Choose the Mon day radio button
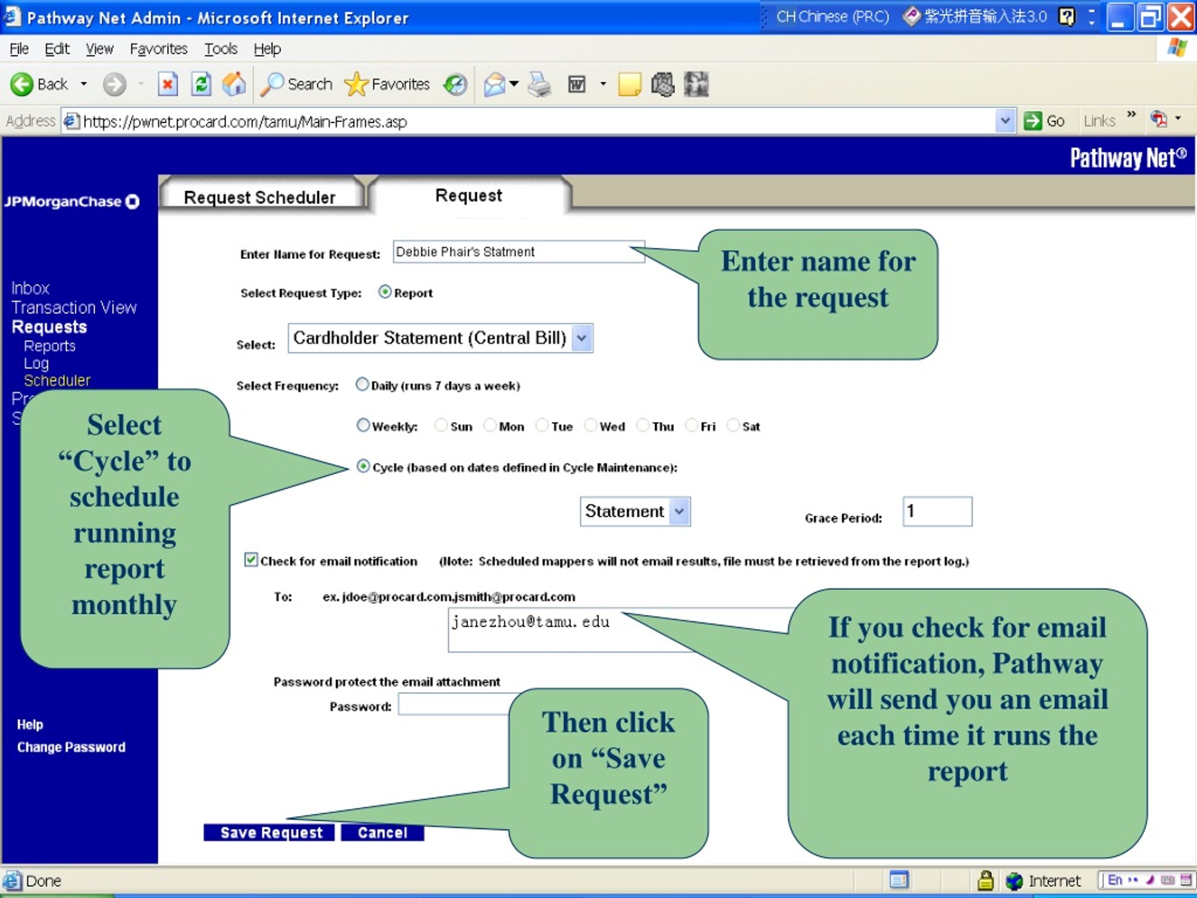The height and width of the screenshot is (898, 1197). (x=490, y=425)
